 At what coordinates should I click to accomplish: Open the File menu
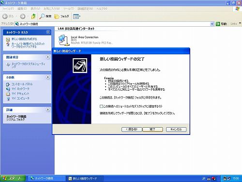[x=8, y=9]
